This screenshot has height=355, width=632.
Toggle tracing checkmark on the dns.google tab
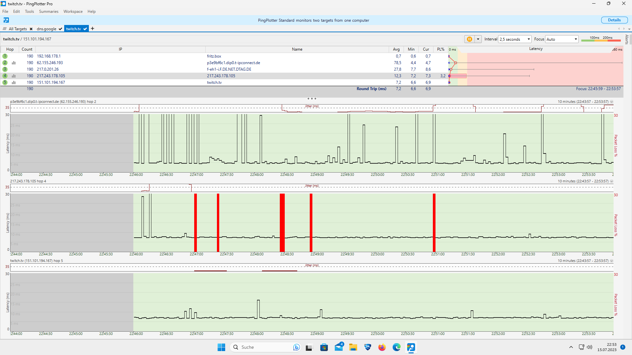pyautogui.click(x=60, y=29)
